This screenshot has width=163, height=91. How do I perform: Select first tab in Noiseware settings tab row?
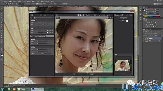[32, 36]
